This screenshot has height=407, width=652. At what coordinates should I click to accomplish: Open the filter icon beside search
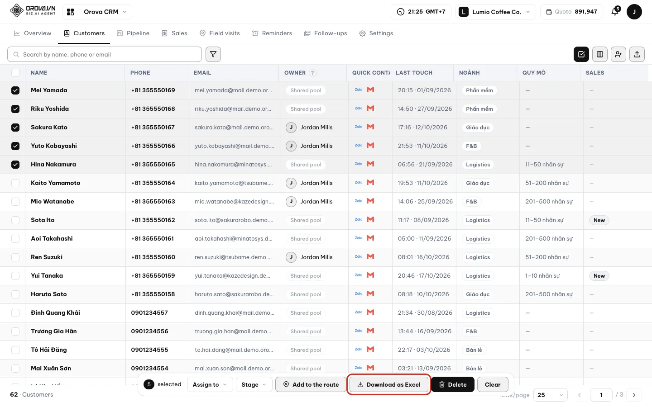[213, 54]
